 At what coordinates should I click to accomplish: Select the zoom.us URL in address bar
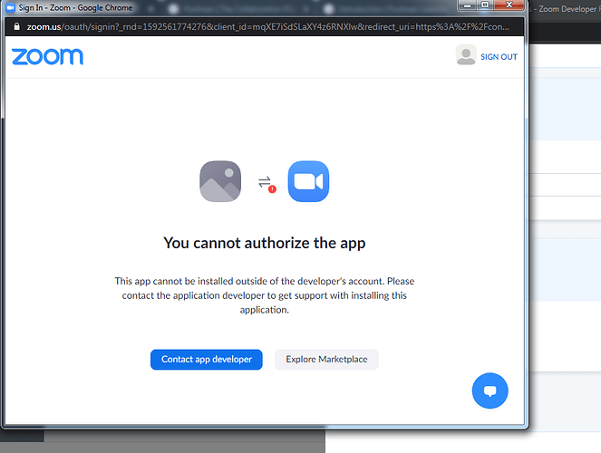[267, 27]
